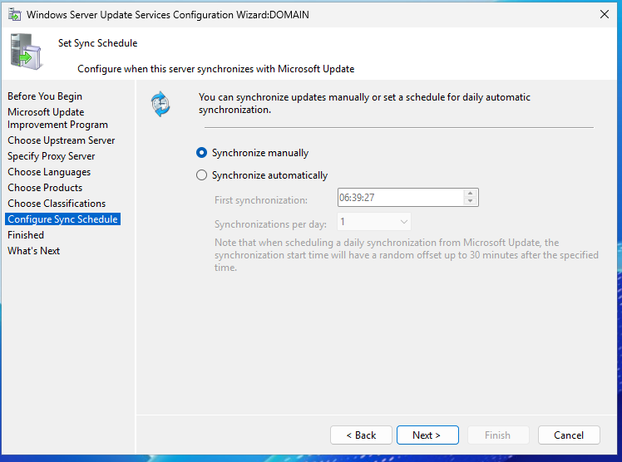The height and width of the screenshot is (462, 622).
Task: Go to Choose Classifications step
Action: click(57, 204)
